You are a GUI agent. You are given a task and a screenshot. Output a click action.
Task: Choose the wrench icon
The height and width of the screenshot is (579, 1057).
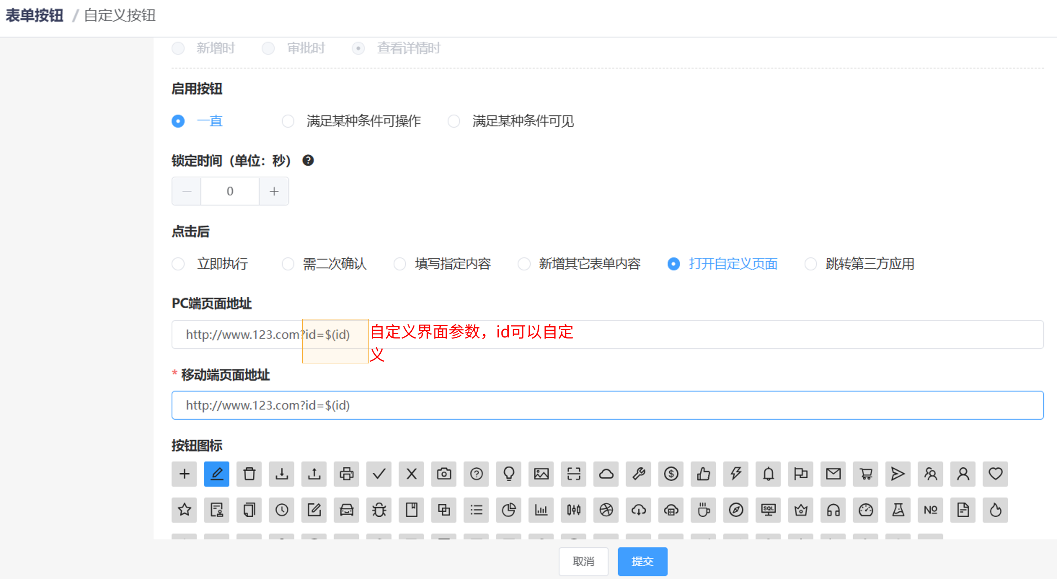coord(638,474)
